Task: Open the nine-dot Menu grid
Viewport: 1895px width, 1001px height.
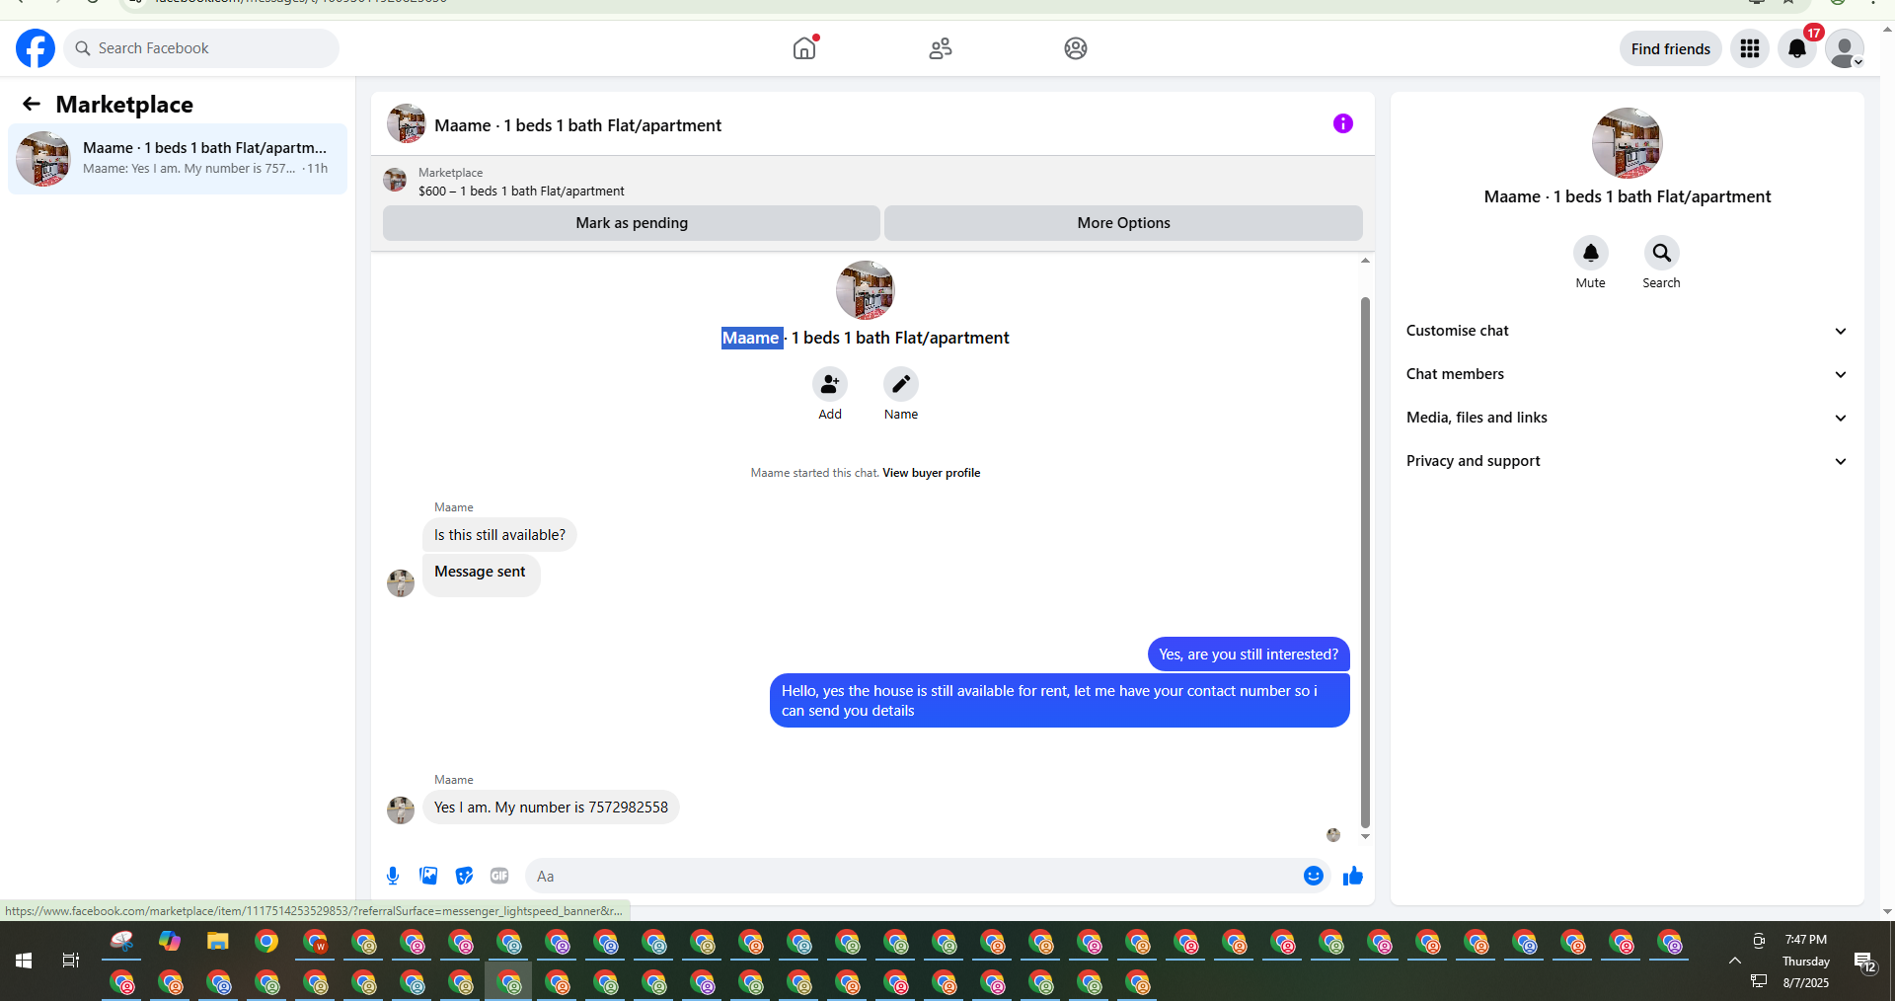Action: point(1750,48)
